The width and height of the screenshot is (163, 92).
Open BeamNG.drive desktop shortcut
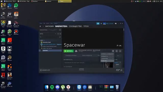click(x=10, y=67)
